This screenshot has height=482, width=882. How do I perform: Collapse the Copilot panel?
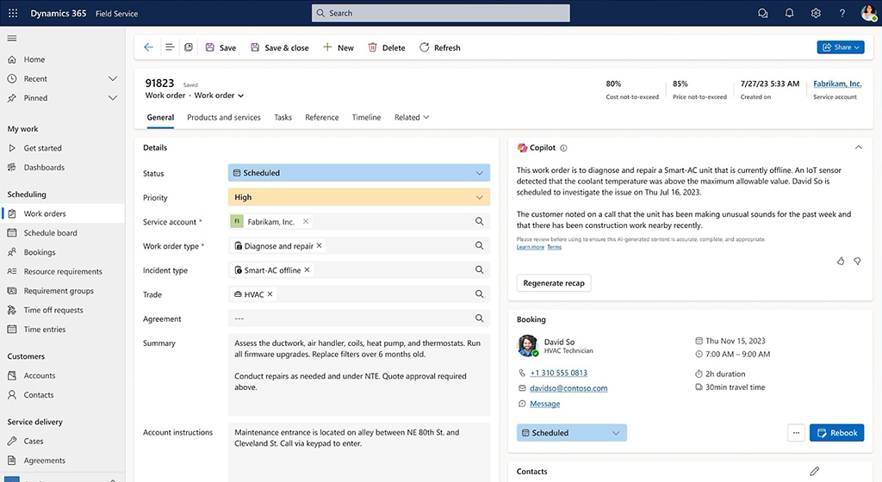point(859,147)
